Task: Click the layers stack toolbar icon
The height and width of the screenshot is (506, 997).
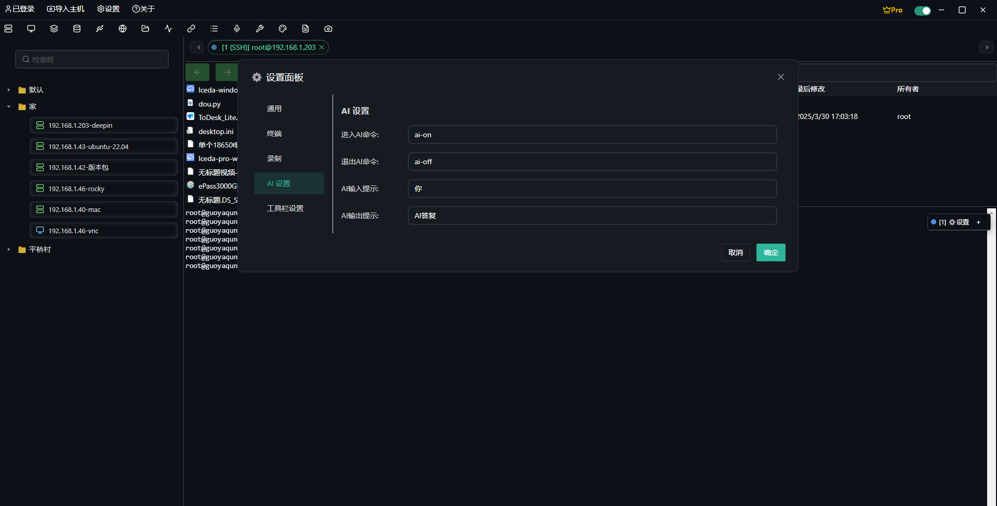Action: click(x=54, y=29)
